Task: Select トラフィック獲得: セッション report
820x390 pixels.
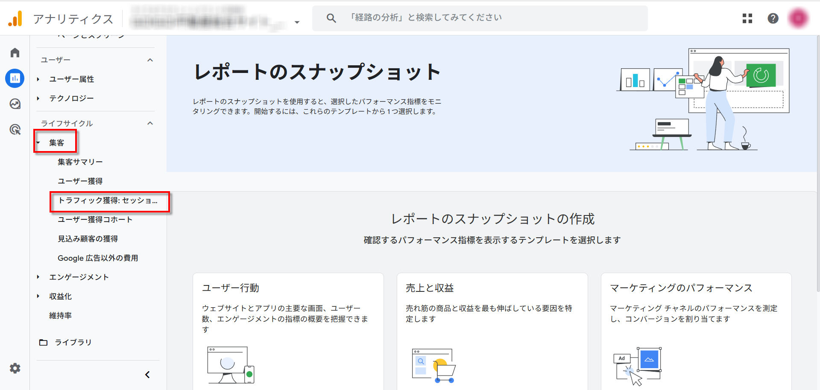Action: click(x=108, y=201)
